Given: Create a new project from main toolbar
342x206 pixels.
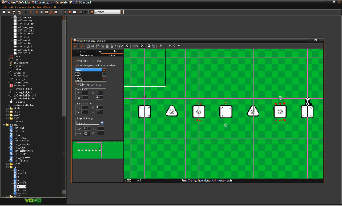Looking at the screenshot, I should tap(4, 12).
